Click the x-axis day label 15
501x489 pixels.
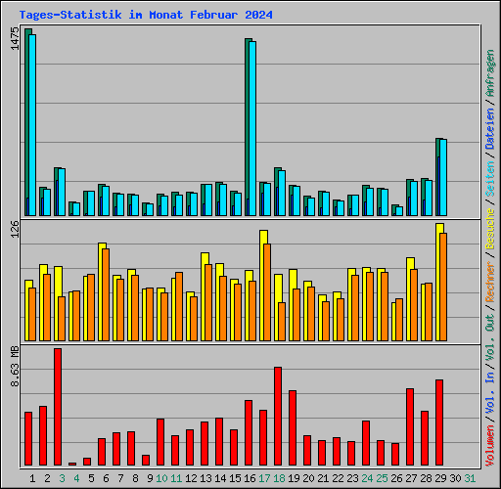[x=235, y=478]
